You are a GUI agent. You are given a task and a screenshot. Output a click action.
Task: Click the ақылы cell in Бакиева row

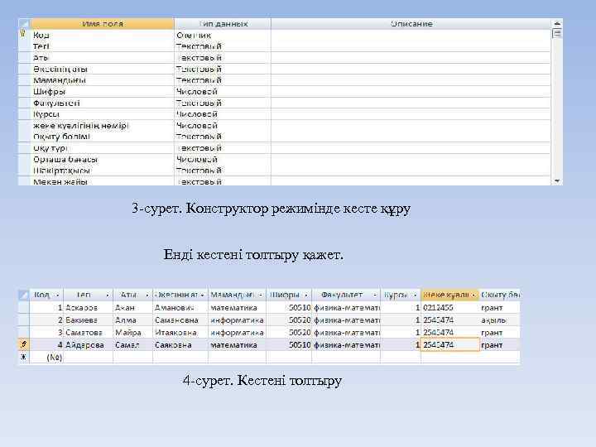499,320
